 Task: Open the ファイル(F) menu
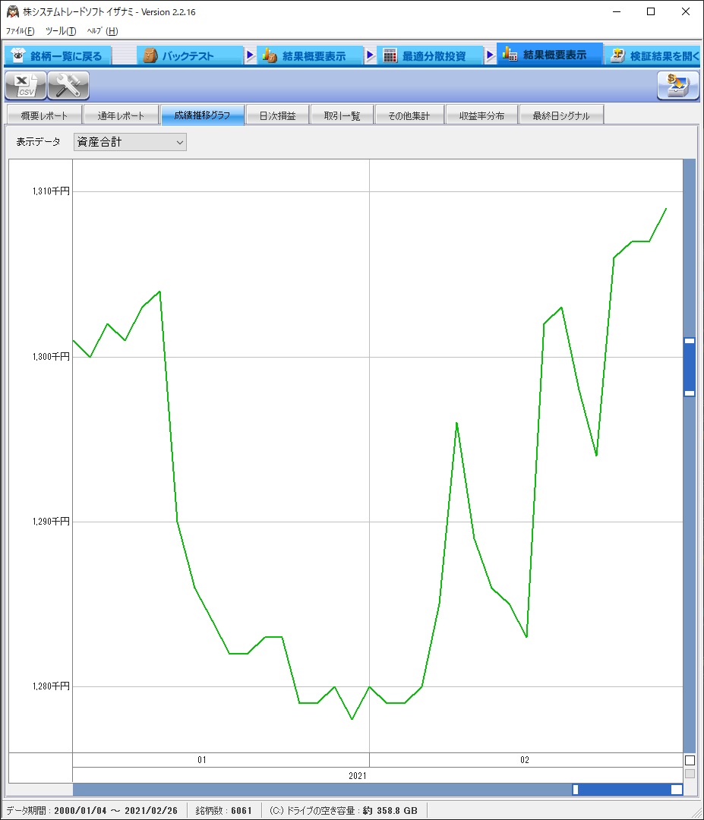20,31
